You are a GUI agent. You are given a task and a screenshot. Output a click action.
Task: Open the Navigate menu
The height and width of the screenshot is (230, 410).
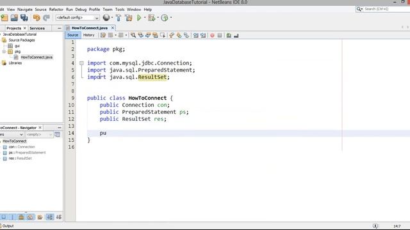(25, 10)
